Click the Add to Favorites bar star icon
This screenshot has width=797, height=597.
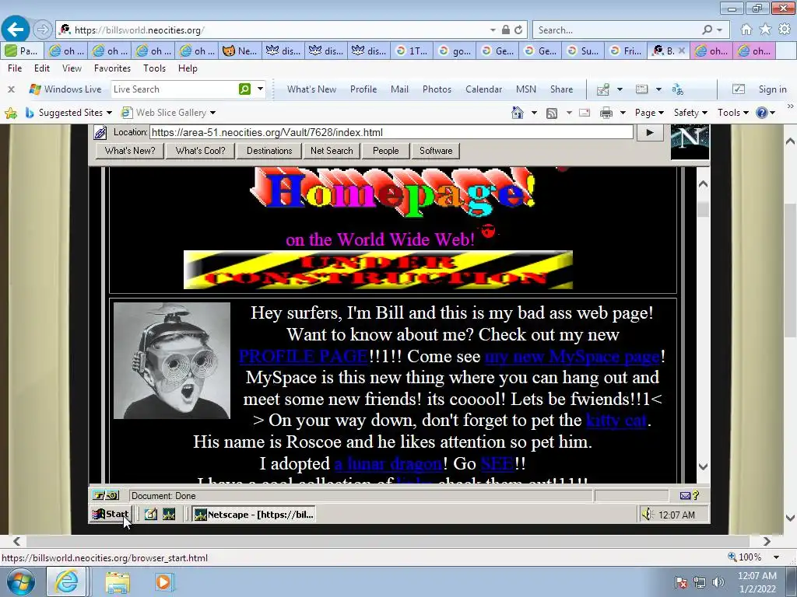[x=10, y=113]
